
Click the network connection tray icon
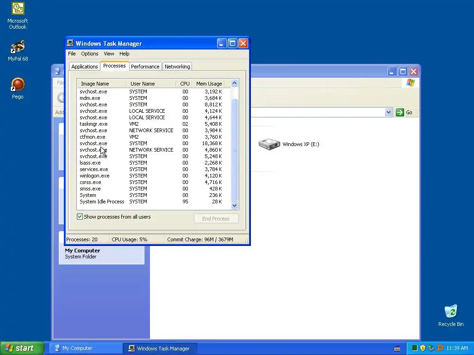click(x=431, y=348)
